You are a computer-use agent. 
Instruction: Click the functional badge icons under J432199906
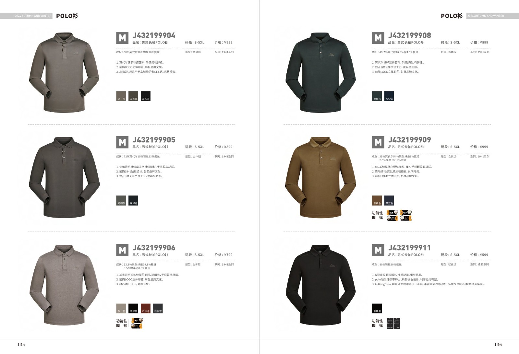[137, 323]
